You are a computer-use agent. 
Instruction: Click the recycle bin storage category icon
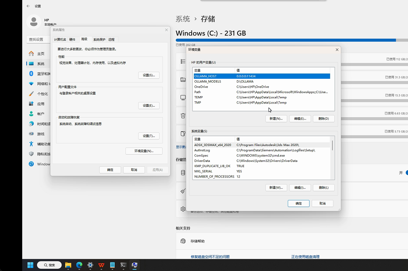pos(183,116)
